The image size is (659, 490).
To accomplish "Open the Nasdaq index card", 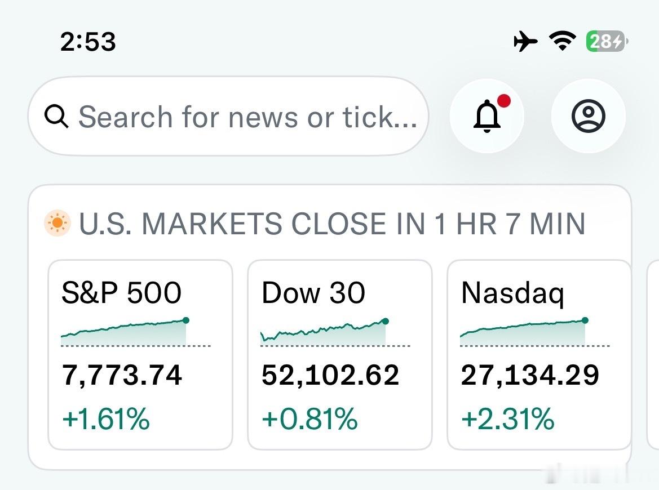I will click(x=539, y=355).
